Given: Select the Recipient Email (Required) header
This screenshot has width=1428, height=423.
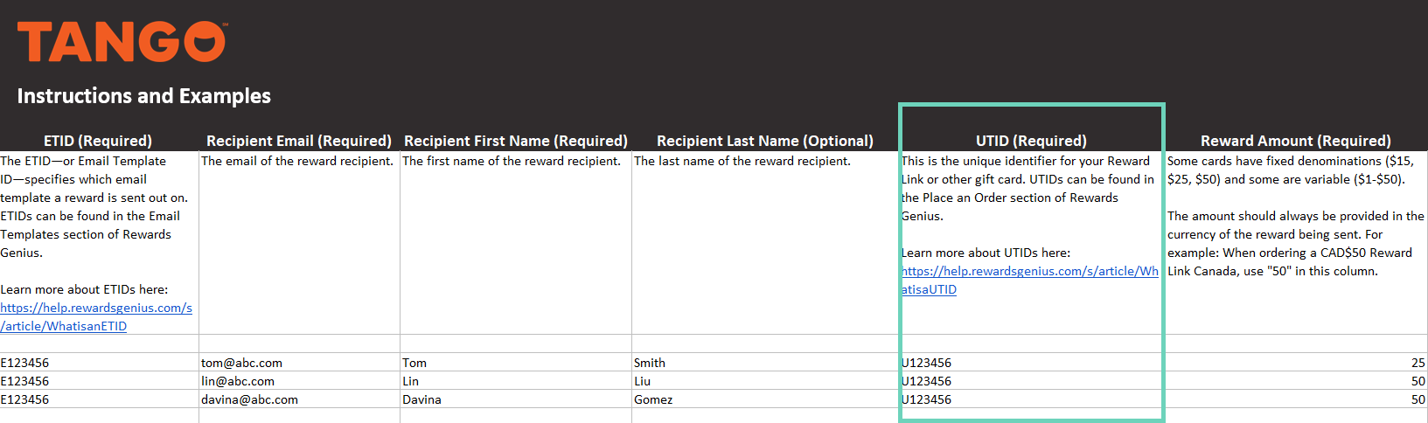Looking at the screenshot, I should coord(298,141).
